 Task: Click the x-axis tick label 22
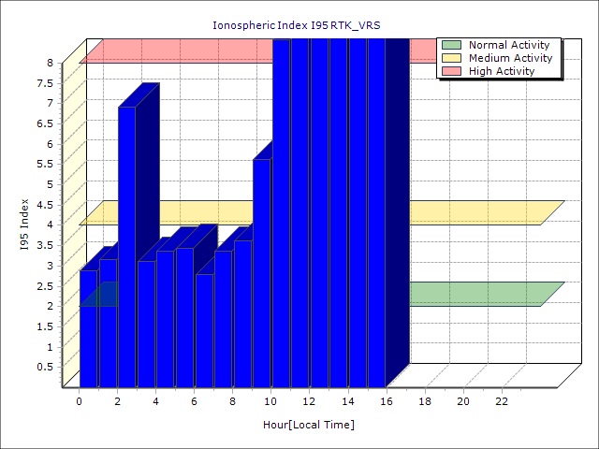[x=502, y=401]
